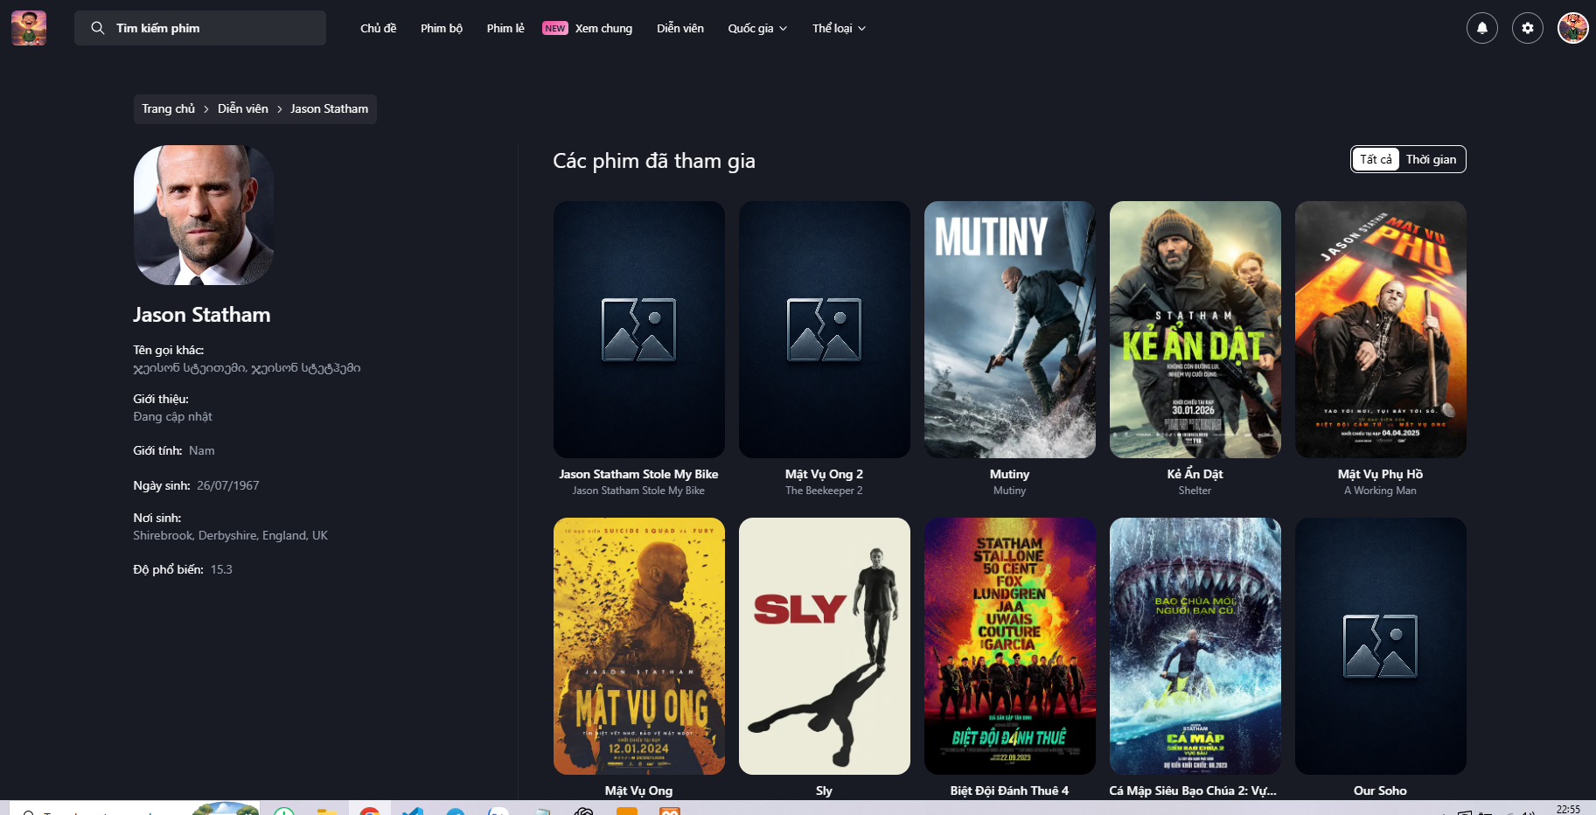
Task: Open the Kẻ Ẩn Dật poster
Action: [x=1195, y=330]
